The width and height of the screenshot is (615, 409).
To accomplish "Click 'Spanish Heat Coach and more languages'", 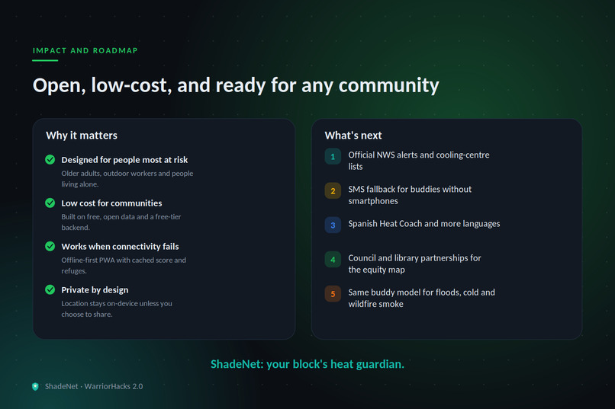I will [424, 223].
